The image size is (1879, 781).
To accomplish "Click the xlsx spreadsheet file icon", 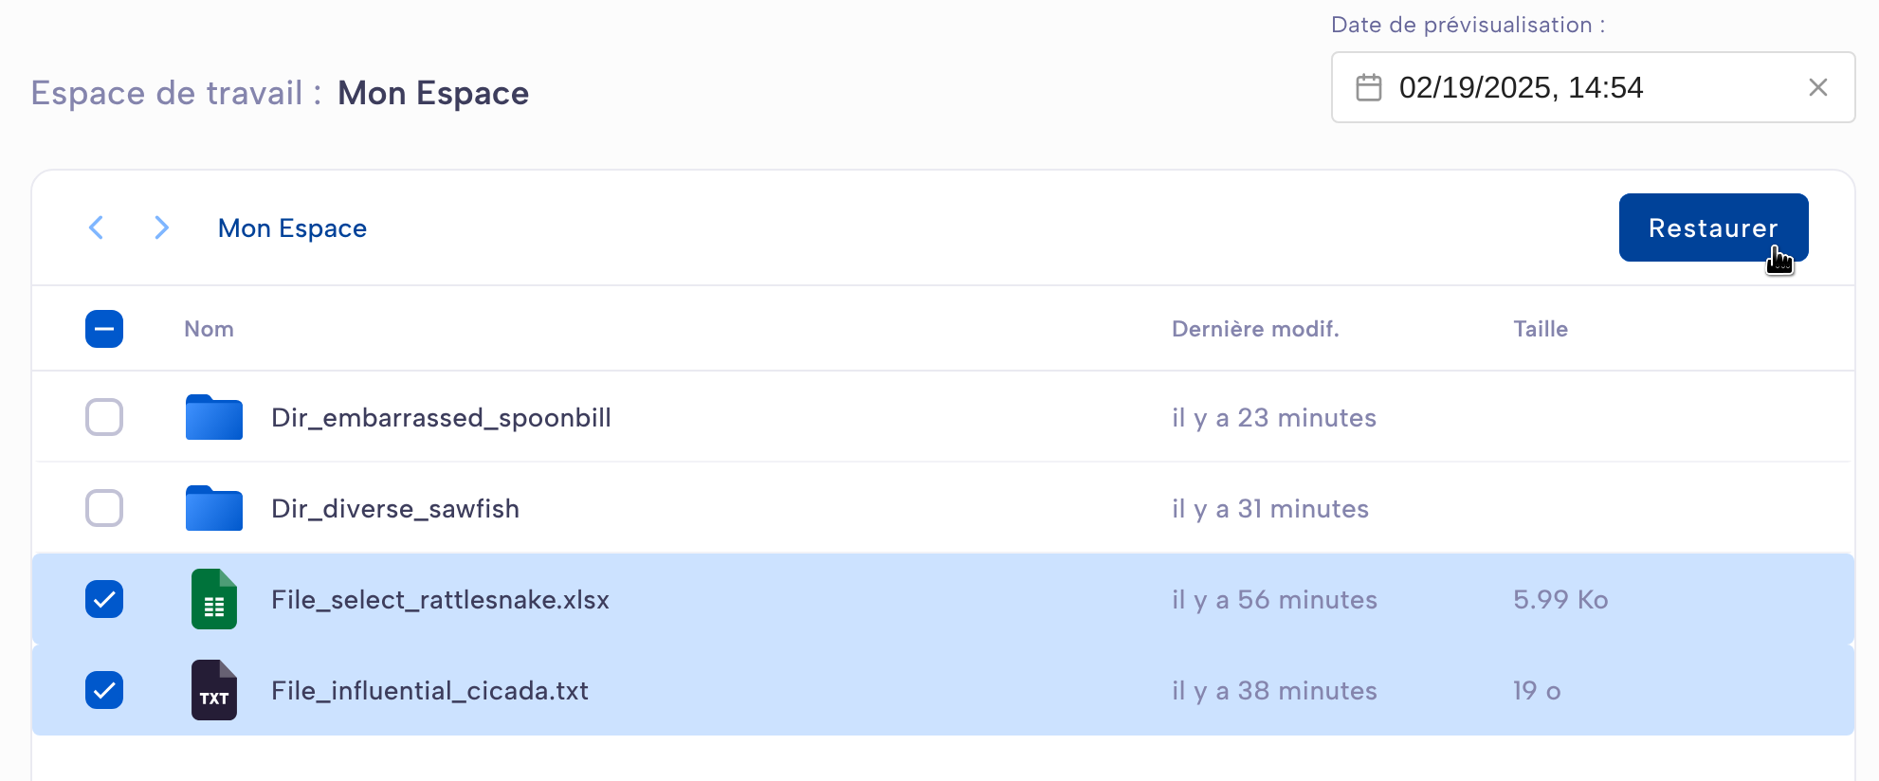I will [x=214, y=599].
